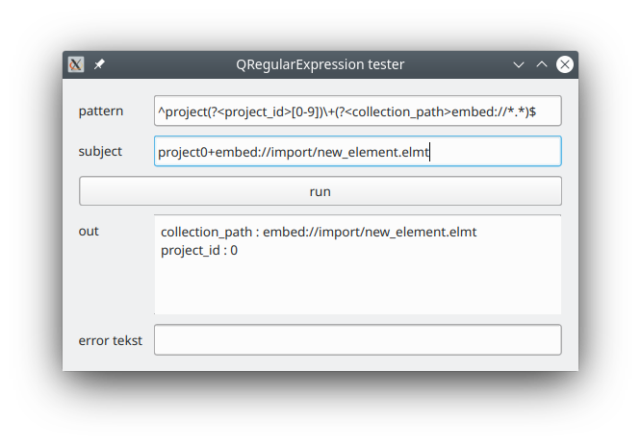Open the window menu X icon
Screen dimensions: 641x445
point(77,64)
